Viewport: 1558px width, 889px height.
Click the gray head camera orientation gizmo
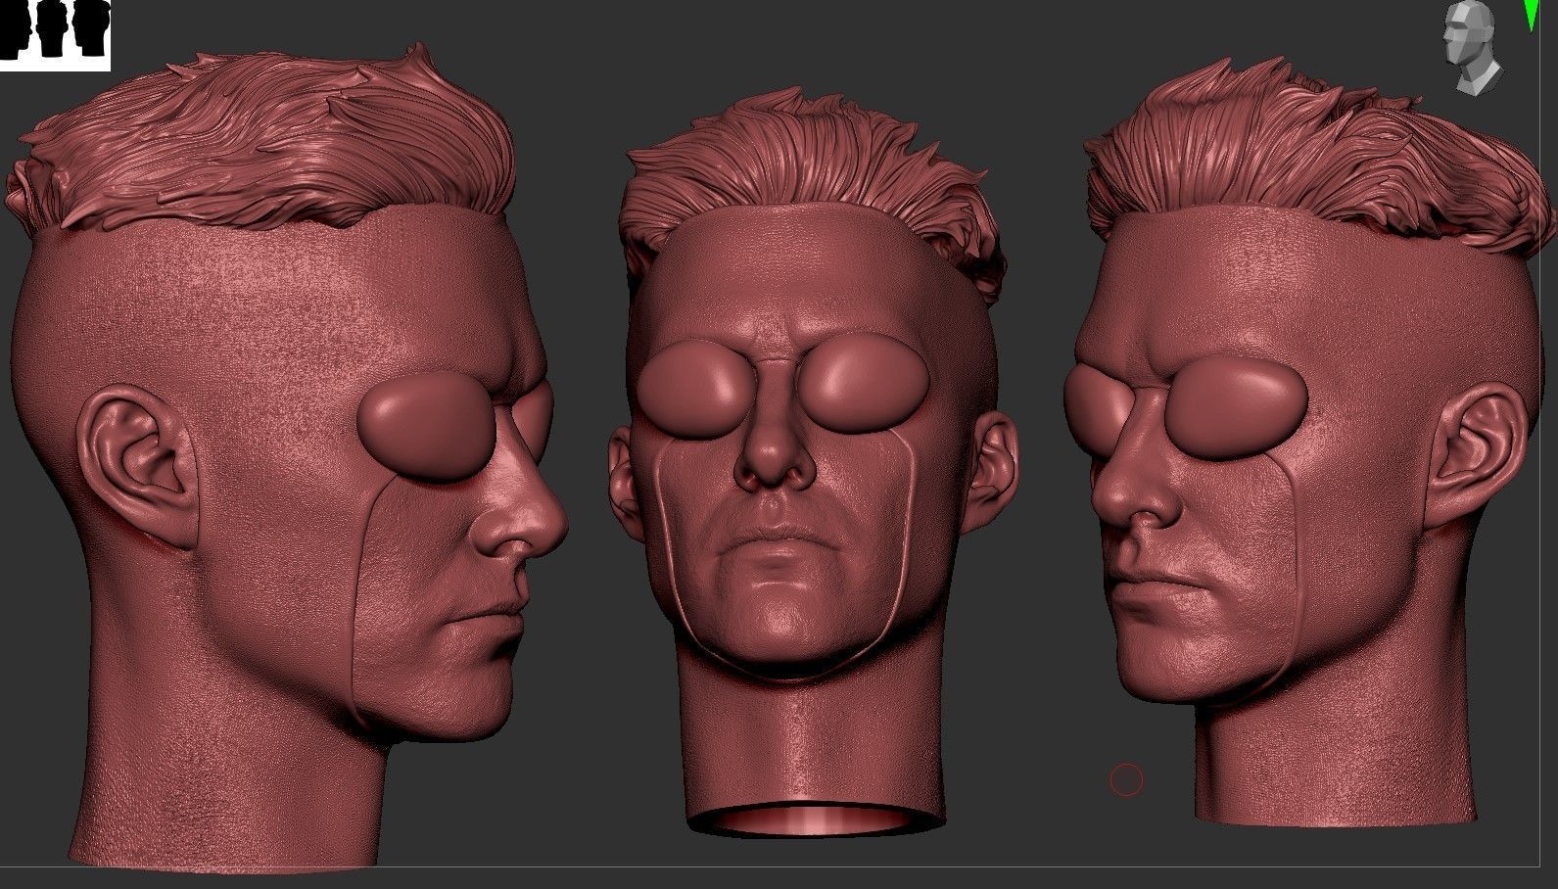click(x=1474, y=47)
